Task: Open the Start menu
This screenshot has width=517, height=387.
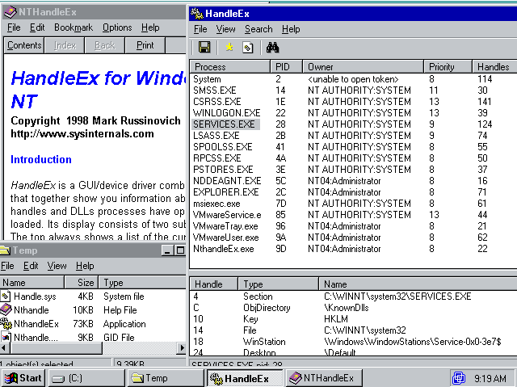Action: click(x=23, y=378)
